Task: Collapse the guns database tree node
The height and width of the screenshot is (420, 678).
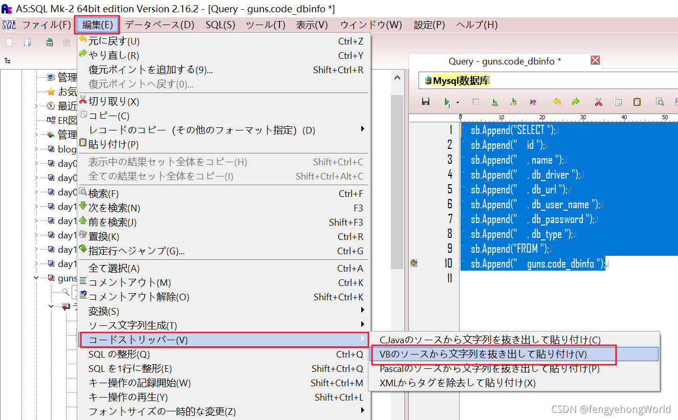Action: point(36,278)
